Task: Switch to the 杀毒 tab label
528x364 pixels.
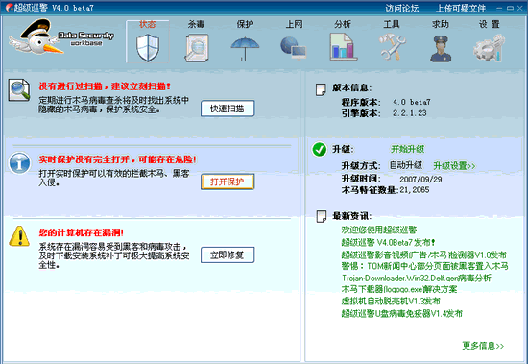Action: (x=196, y=24)
